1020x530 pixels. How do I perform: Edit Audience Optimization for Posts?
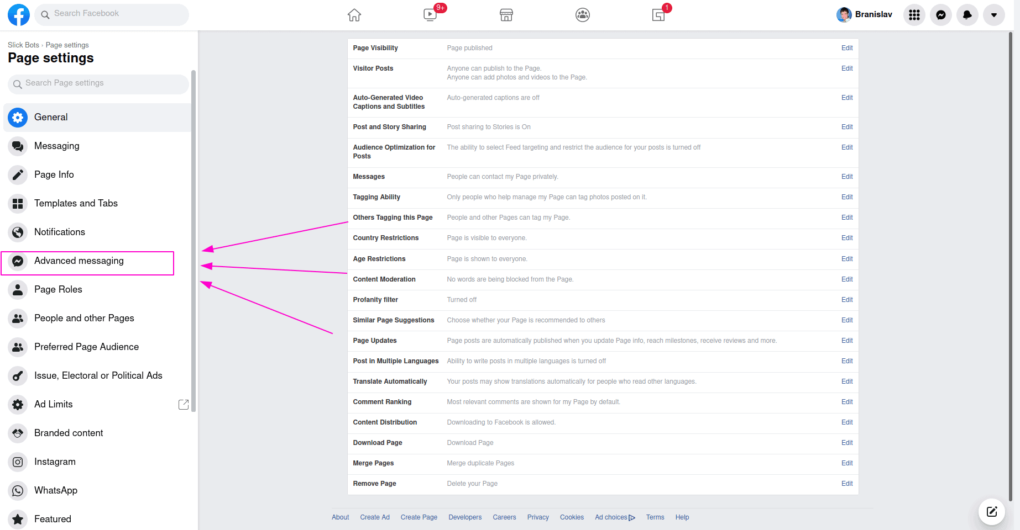847,147
